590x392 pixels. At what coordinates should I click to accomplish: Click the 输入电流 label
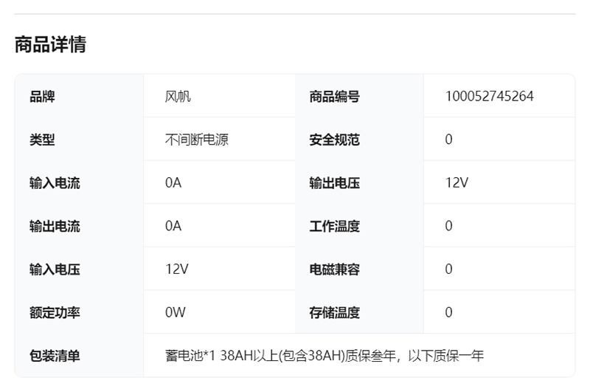tap(55, 183)
